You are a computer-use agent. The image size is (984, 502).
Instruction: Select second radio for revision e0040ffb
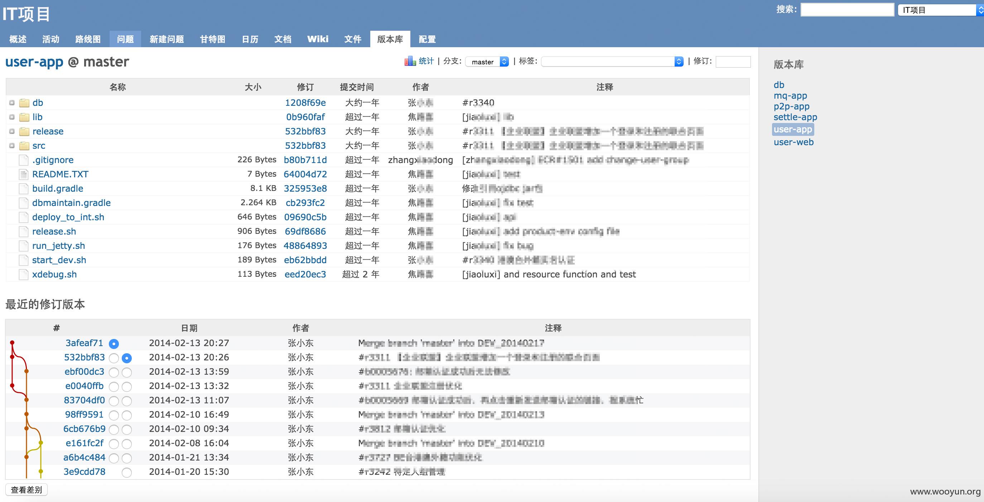[127, 387]
